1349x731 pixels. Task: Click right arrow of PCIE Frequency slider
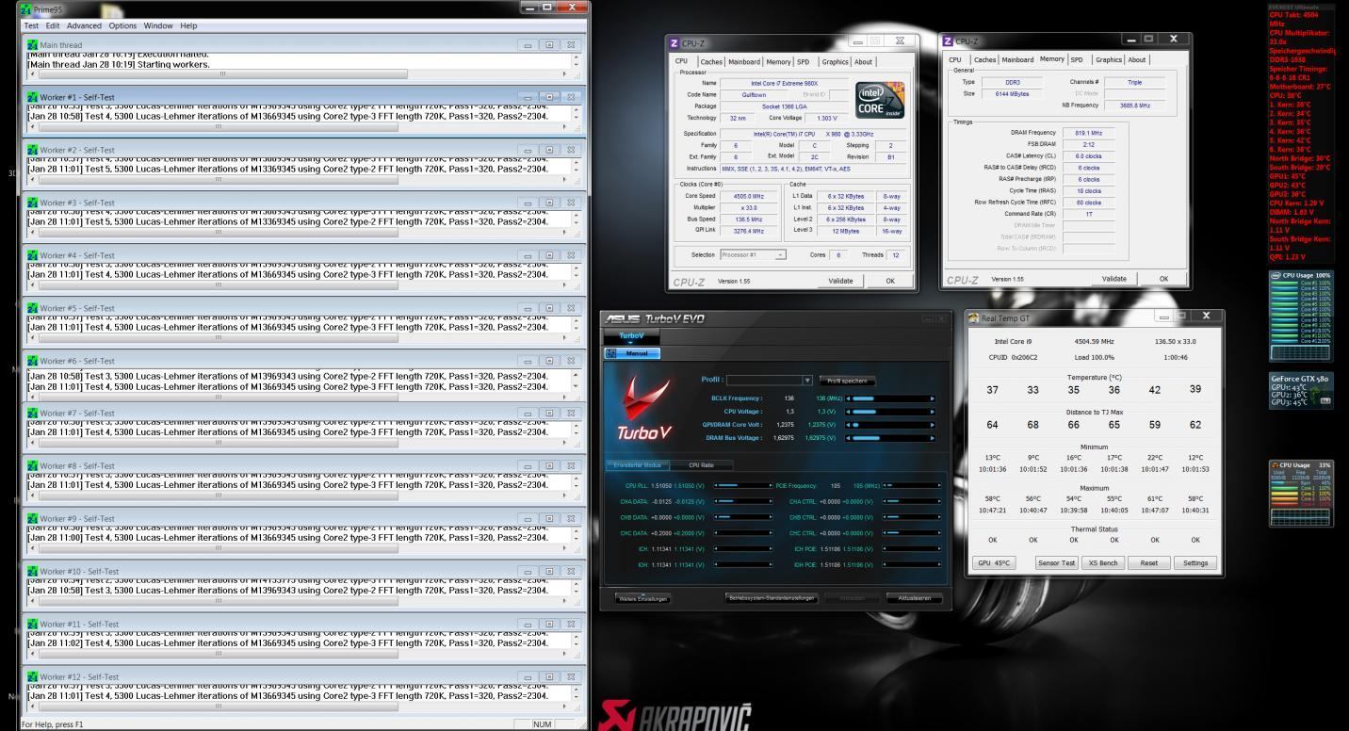coord(937,485)
